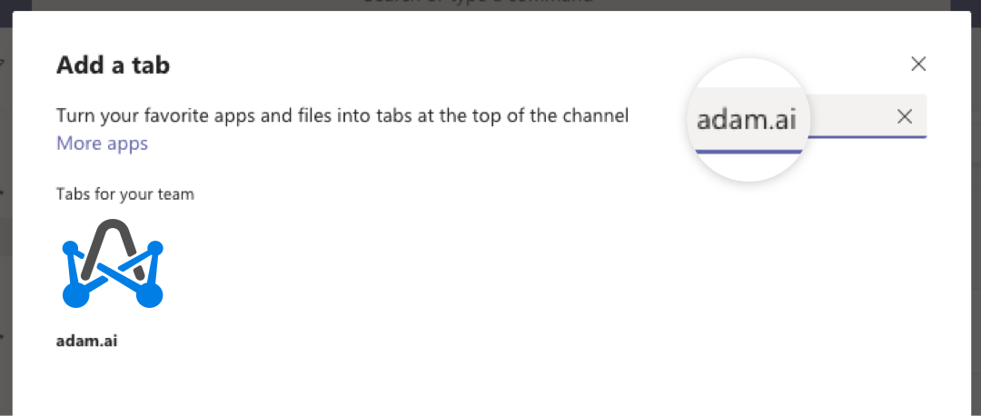The image size is (981, 416).
Task: Click the text about turning apps into tabs
Action: 342,115
